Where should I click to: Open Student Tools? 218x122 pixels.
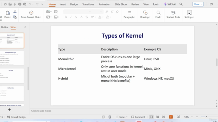[x=173, y=15]
